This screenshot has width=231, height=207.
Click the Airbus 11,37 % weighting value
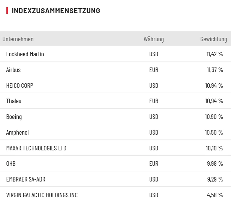pyautogui.click(x=214, y=70)
